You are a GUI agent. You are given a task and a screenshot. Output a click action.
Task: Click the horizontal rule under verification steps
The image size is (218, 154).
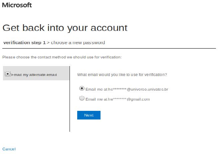109,48
